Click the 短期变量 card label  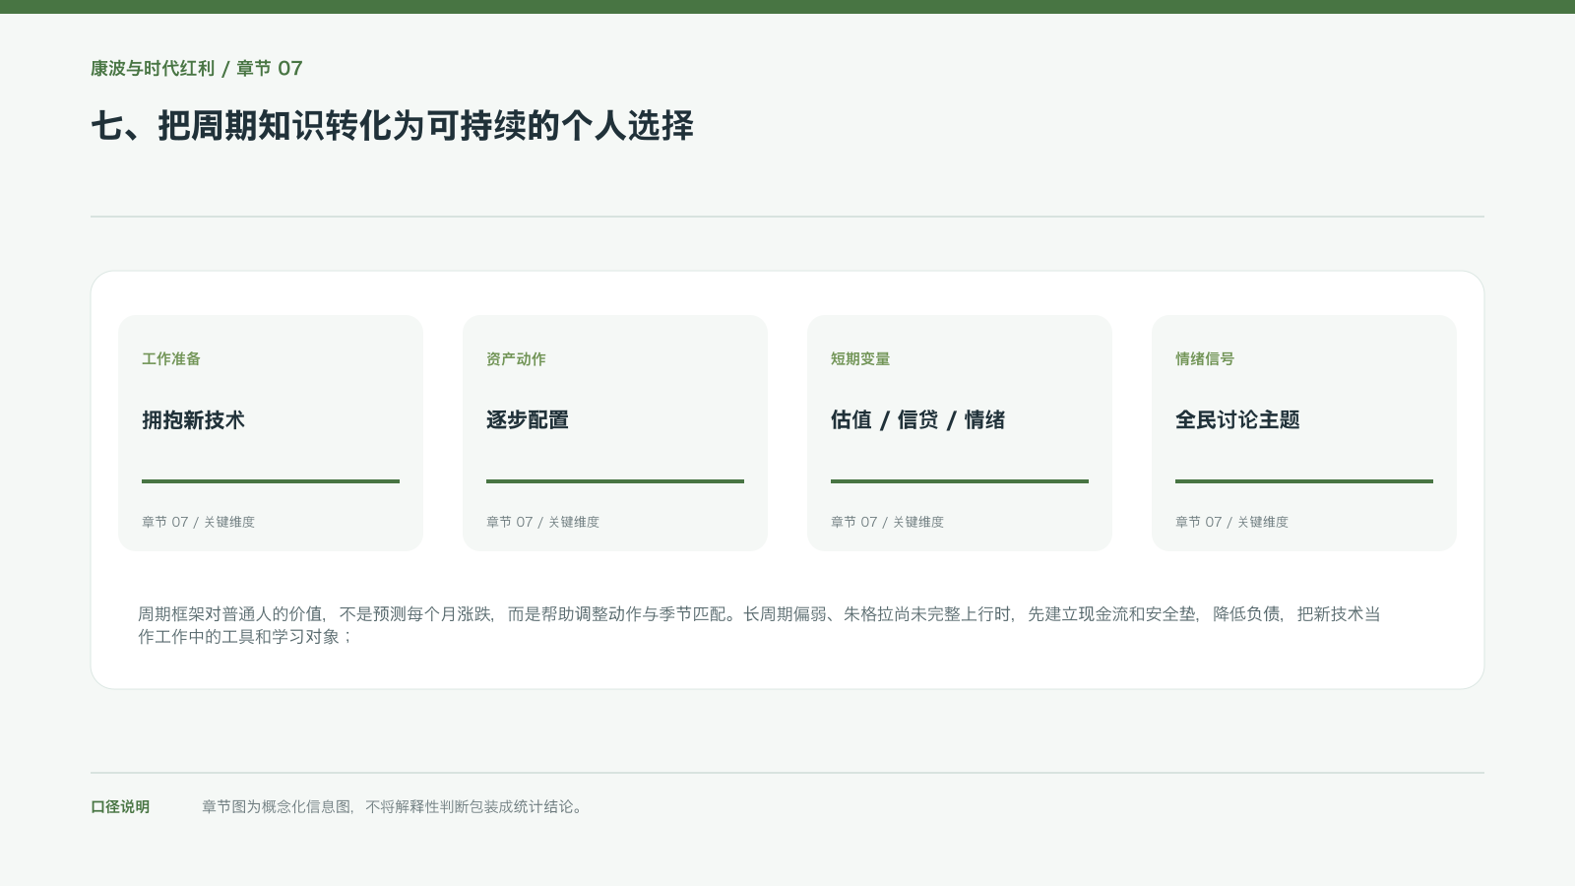860,359
